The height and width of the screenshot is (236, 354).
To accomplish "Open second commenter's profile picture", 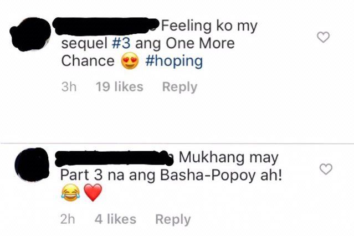I will coord(32,165).
